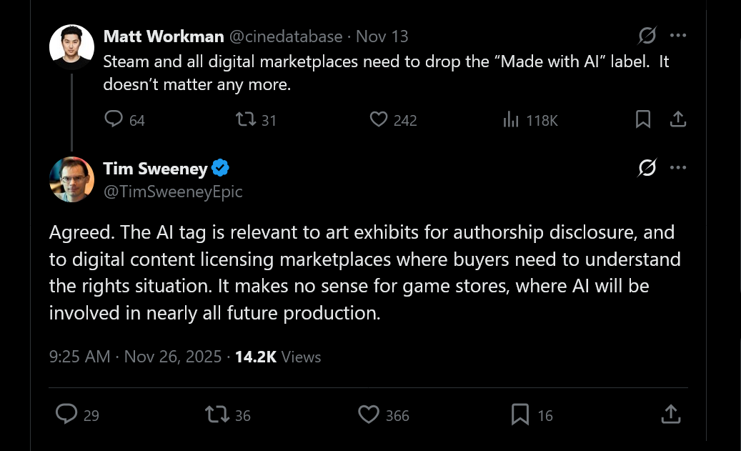
Task: Visit @TimSweeneyEpic profile handle
Action: [174, 192]
